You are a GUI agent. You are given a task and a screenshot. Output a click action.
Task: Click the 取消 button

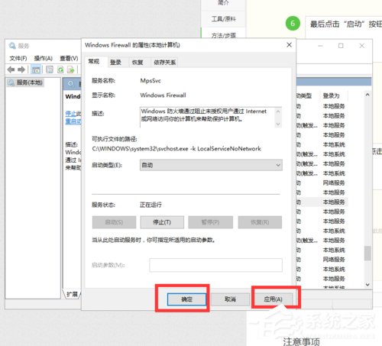230,299
